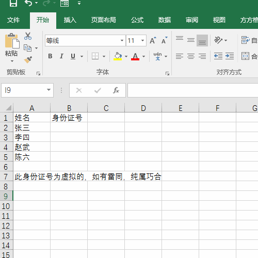Apply red font color

[135, 56]
